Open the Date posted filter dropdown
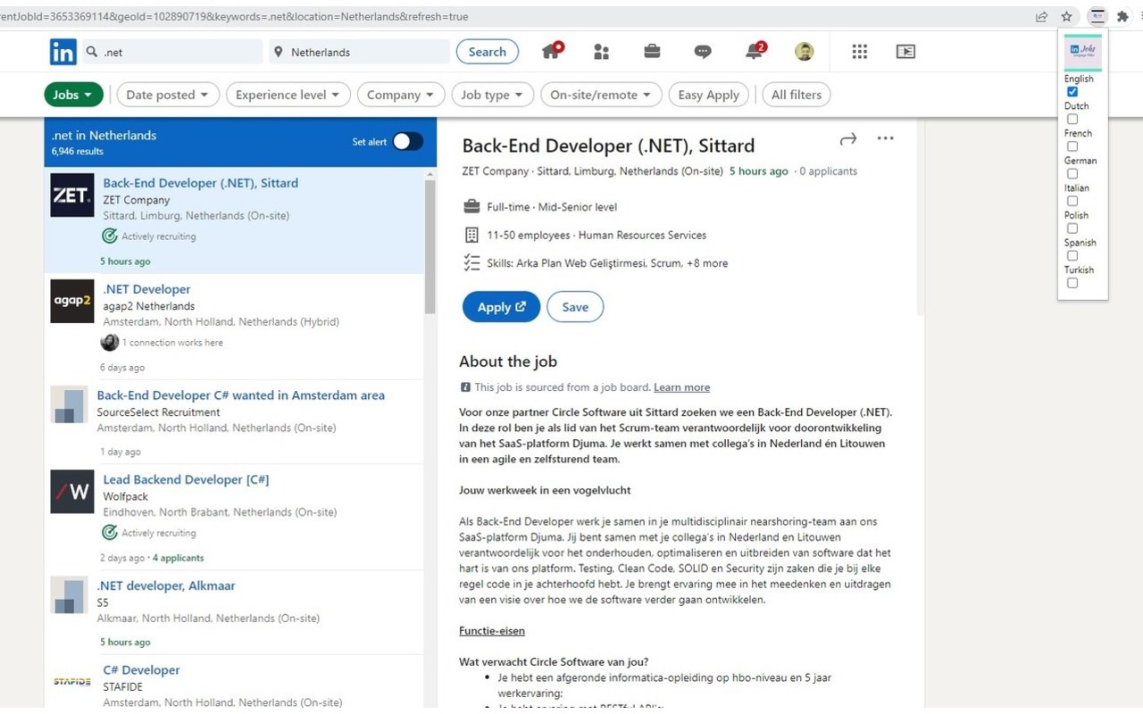1143x714 pixels. [x=168, y=95]
